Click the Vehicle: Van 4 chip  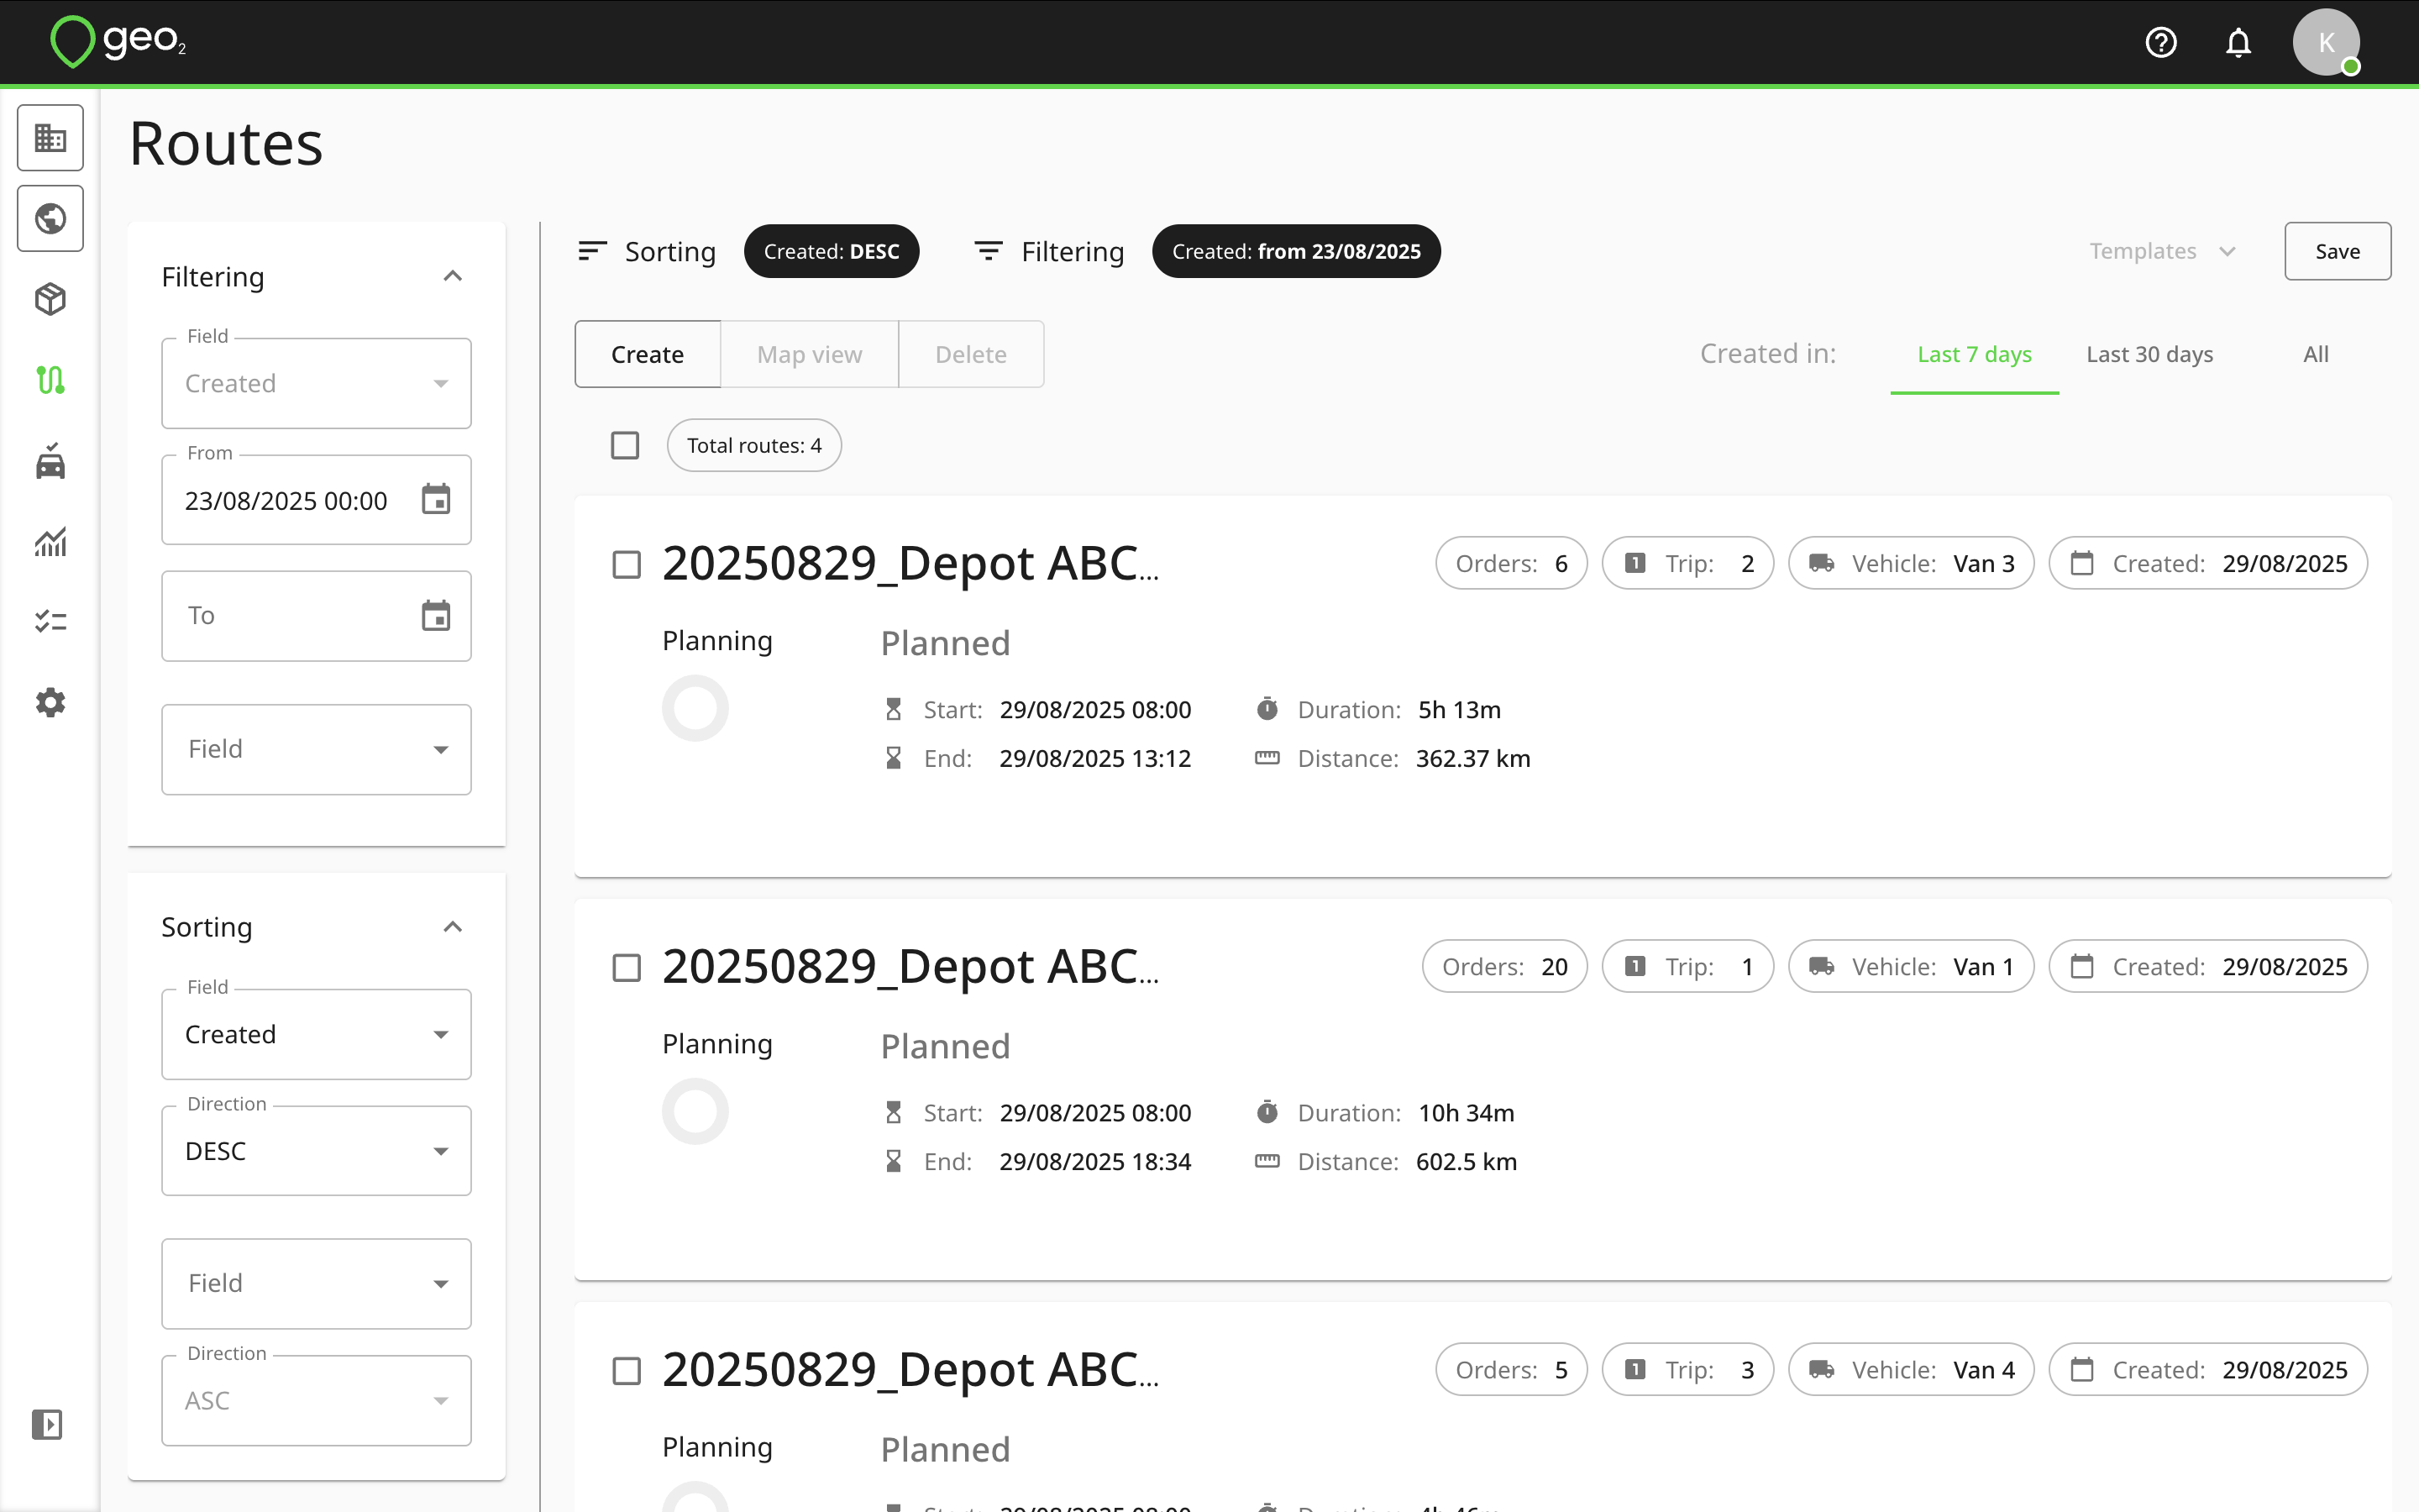click(x=1911, y=1369)
